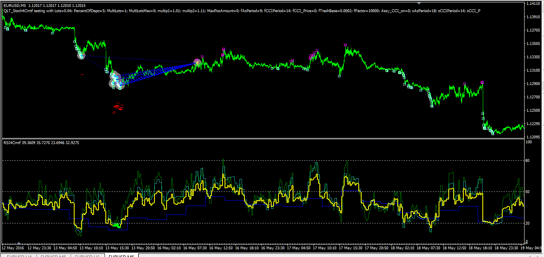Viewport: 544px width, 257px height.
Task: Click the 1.12500 price scale label
Action: pos(532,110)
